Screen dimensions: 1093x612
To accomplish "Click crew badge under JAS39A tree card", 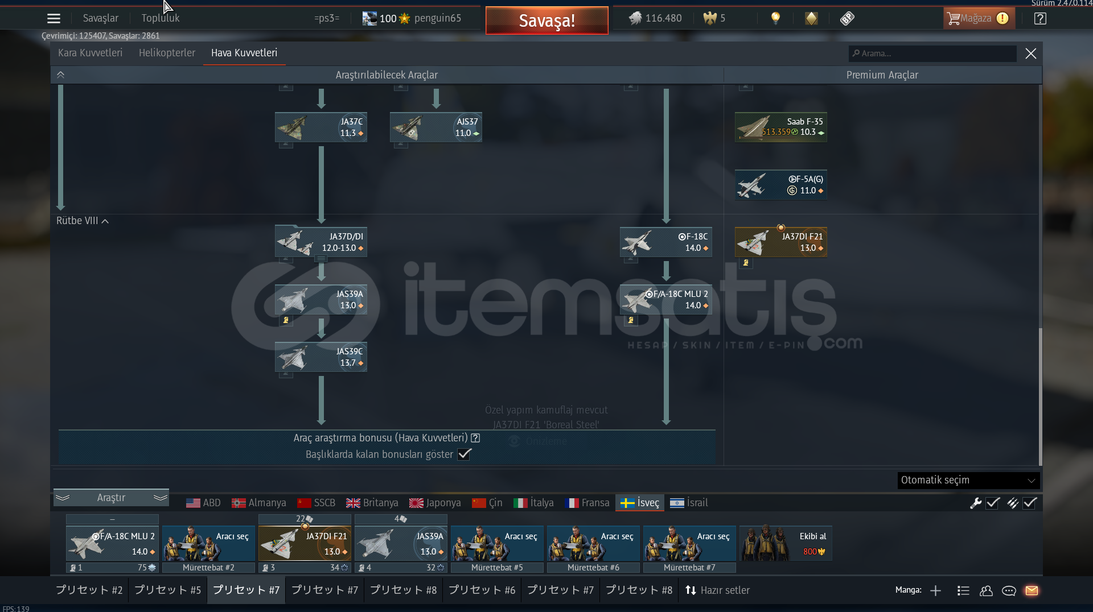I will click(286, 320).
